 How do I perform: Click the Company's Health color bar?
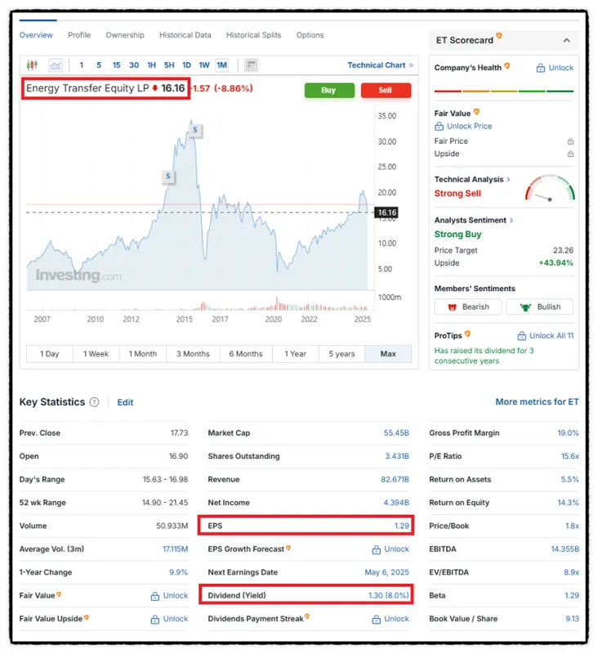504,91
